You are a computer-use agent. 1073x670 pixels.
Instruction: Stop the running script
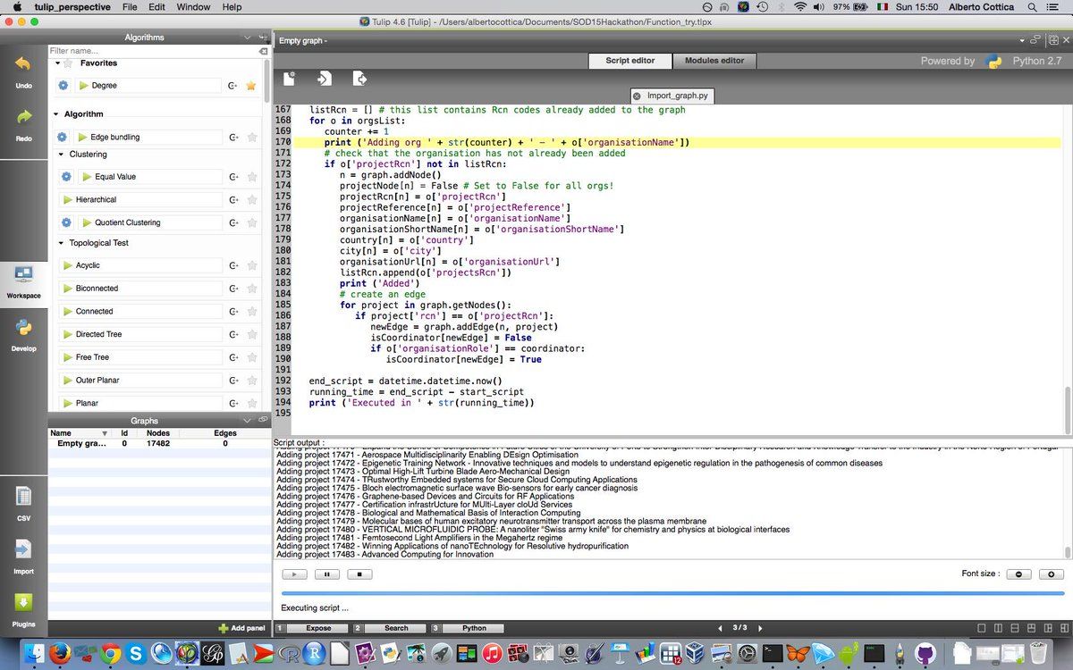point(359,574)
